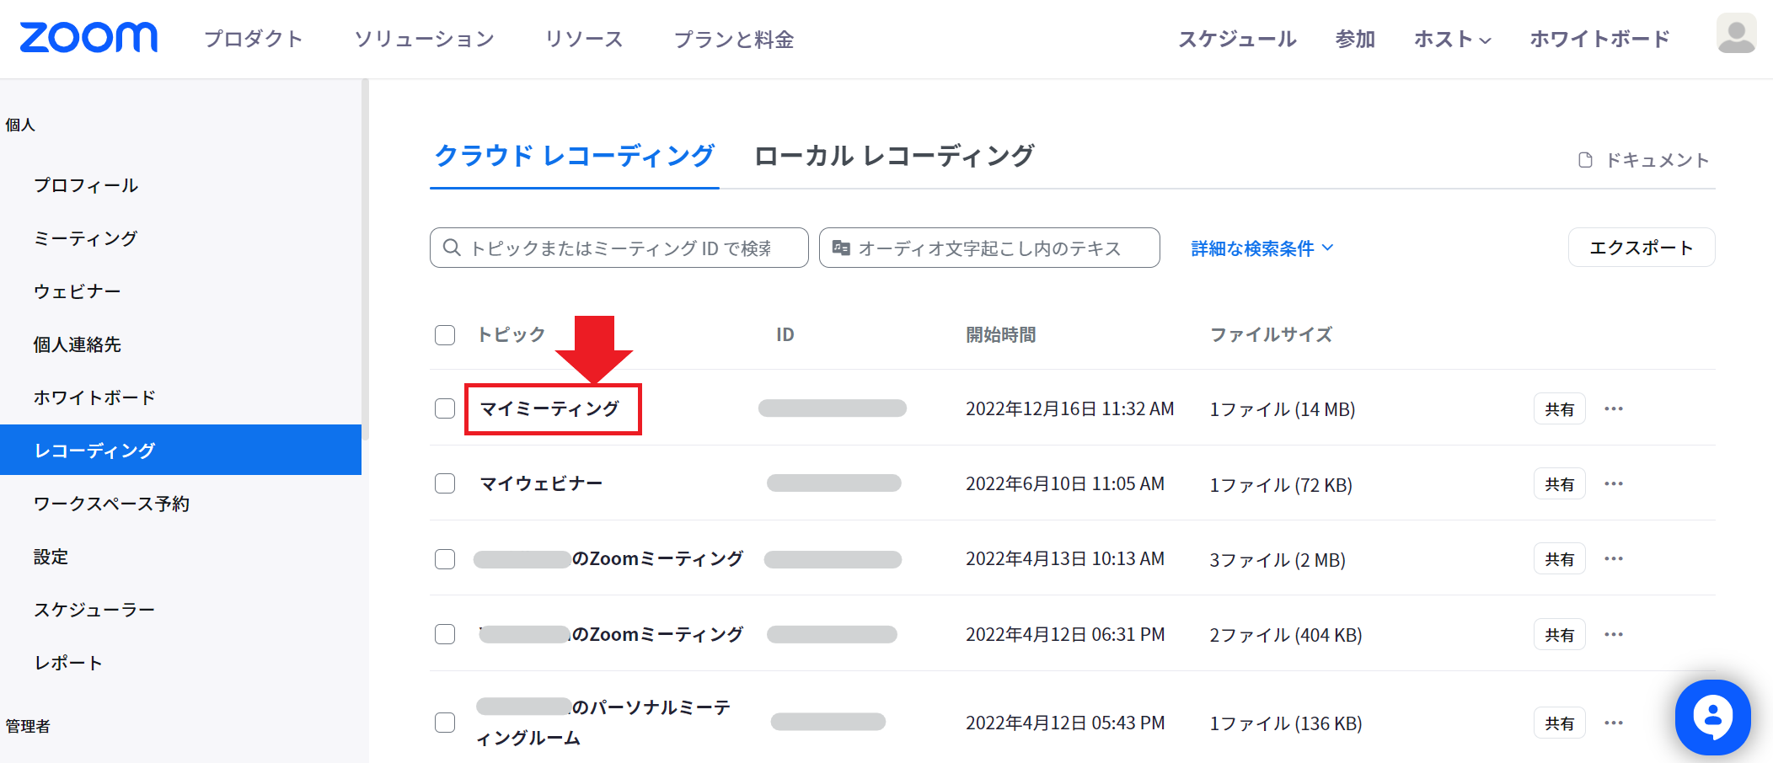Check the マイミーティング row checkbox
Screen dimensions: 1773x763
click(445, 408)
